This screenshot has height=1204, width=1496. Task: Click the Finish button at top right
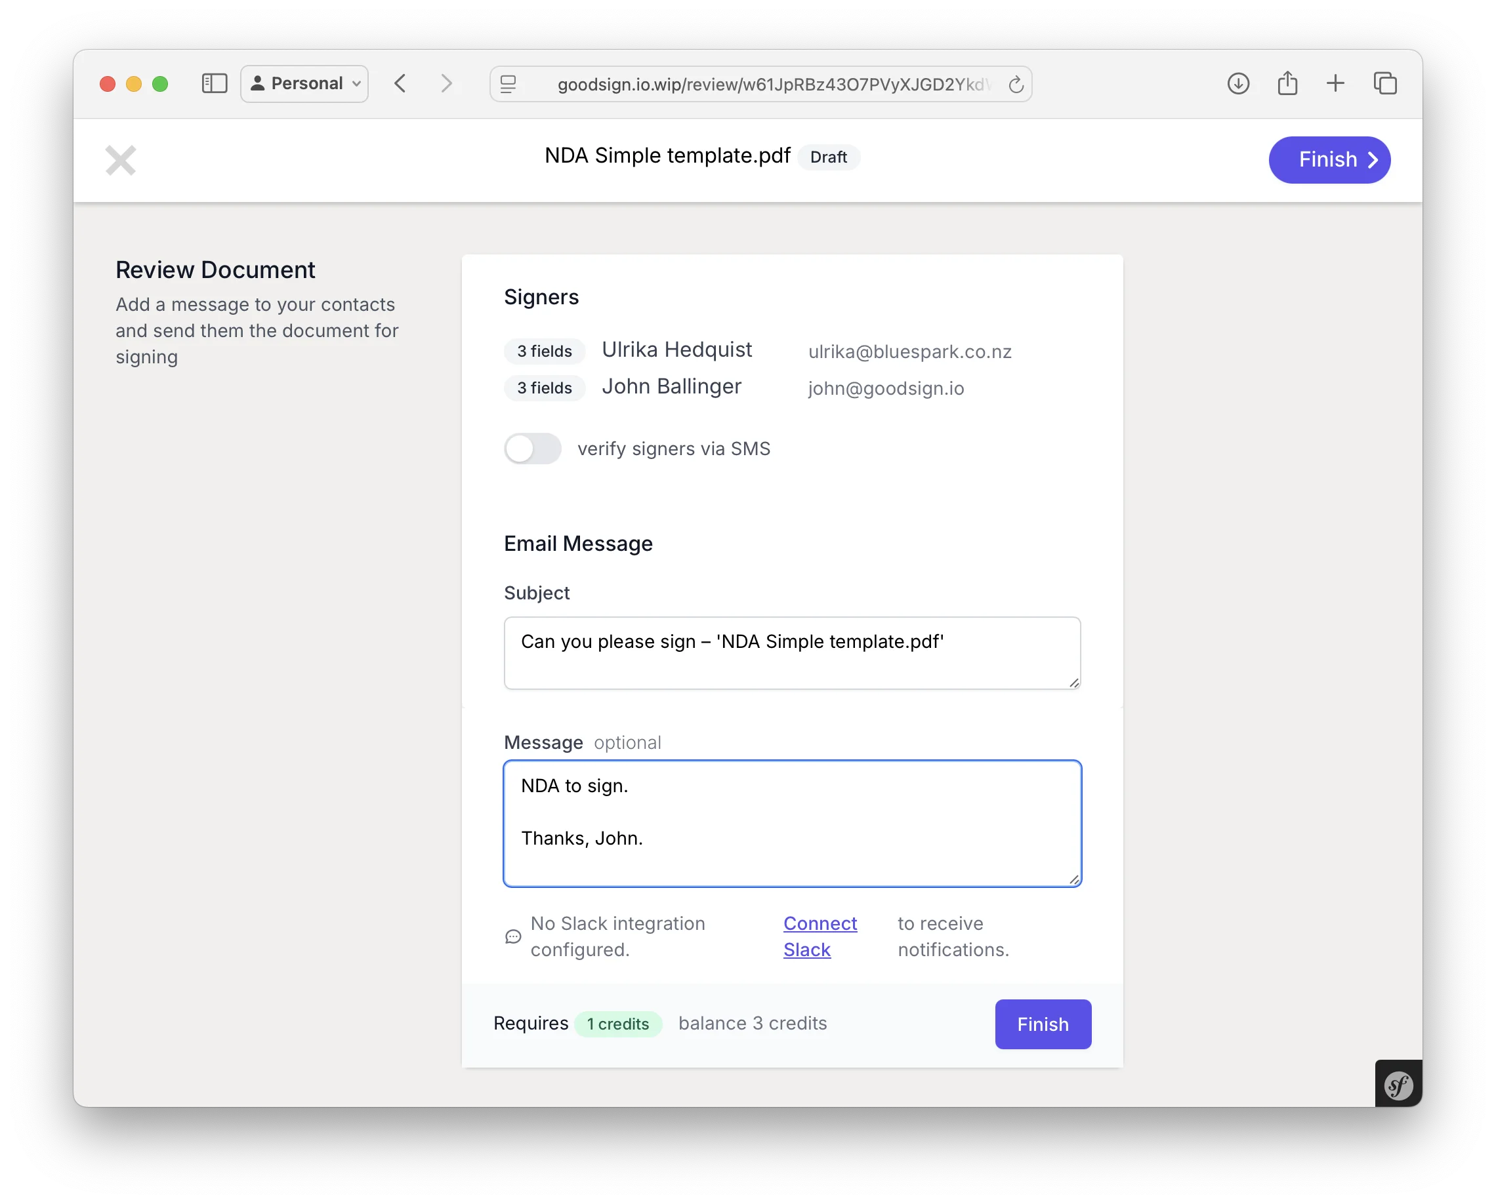coord(1329,159)
